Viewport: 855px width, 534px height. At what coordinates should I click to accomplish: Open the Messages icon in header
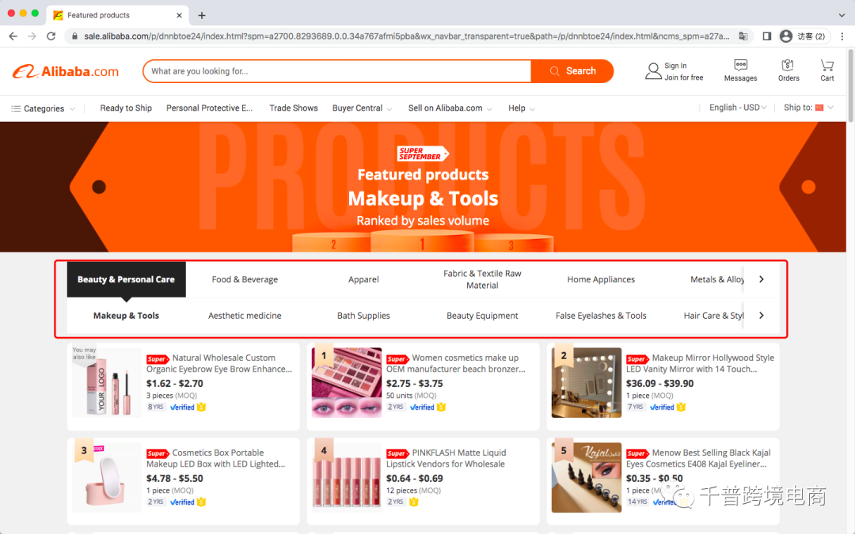coord(740,66)
